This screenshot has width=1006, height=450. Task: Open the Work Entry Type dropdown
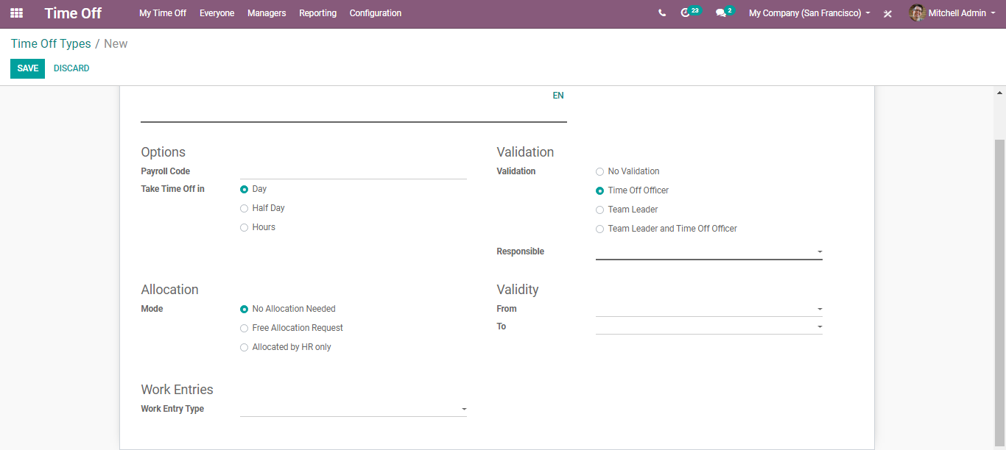tap(353, 410)
